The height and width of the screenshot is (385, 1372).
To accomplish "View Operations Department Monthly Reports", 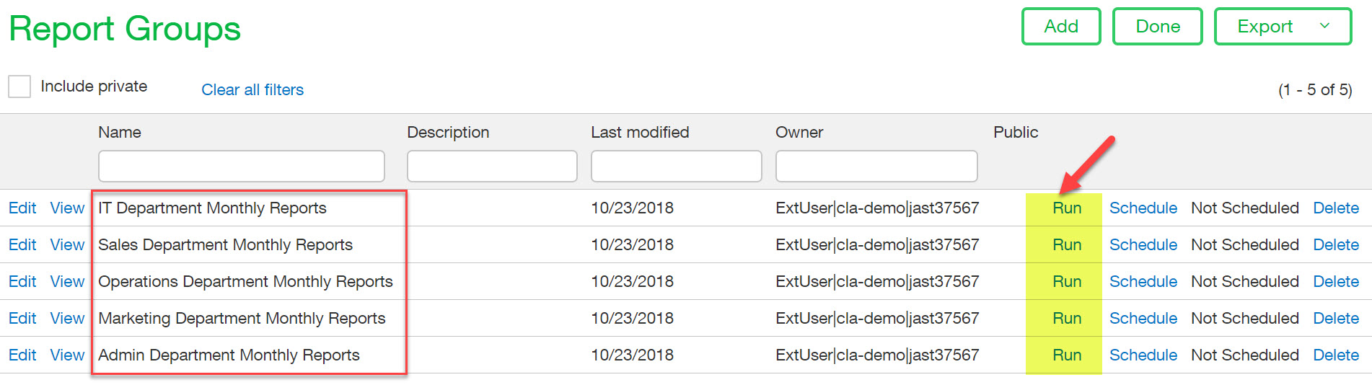I will click(67, 282).
